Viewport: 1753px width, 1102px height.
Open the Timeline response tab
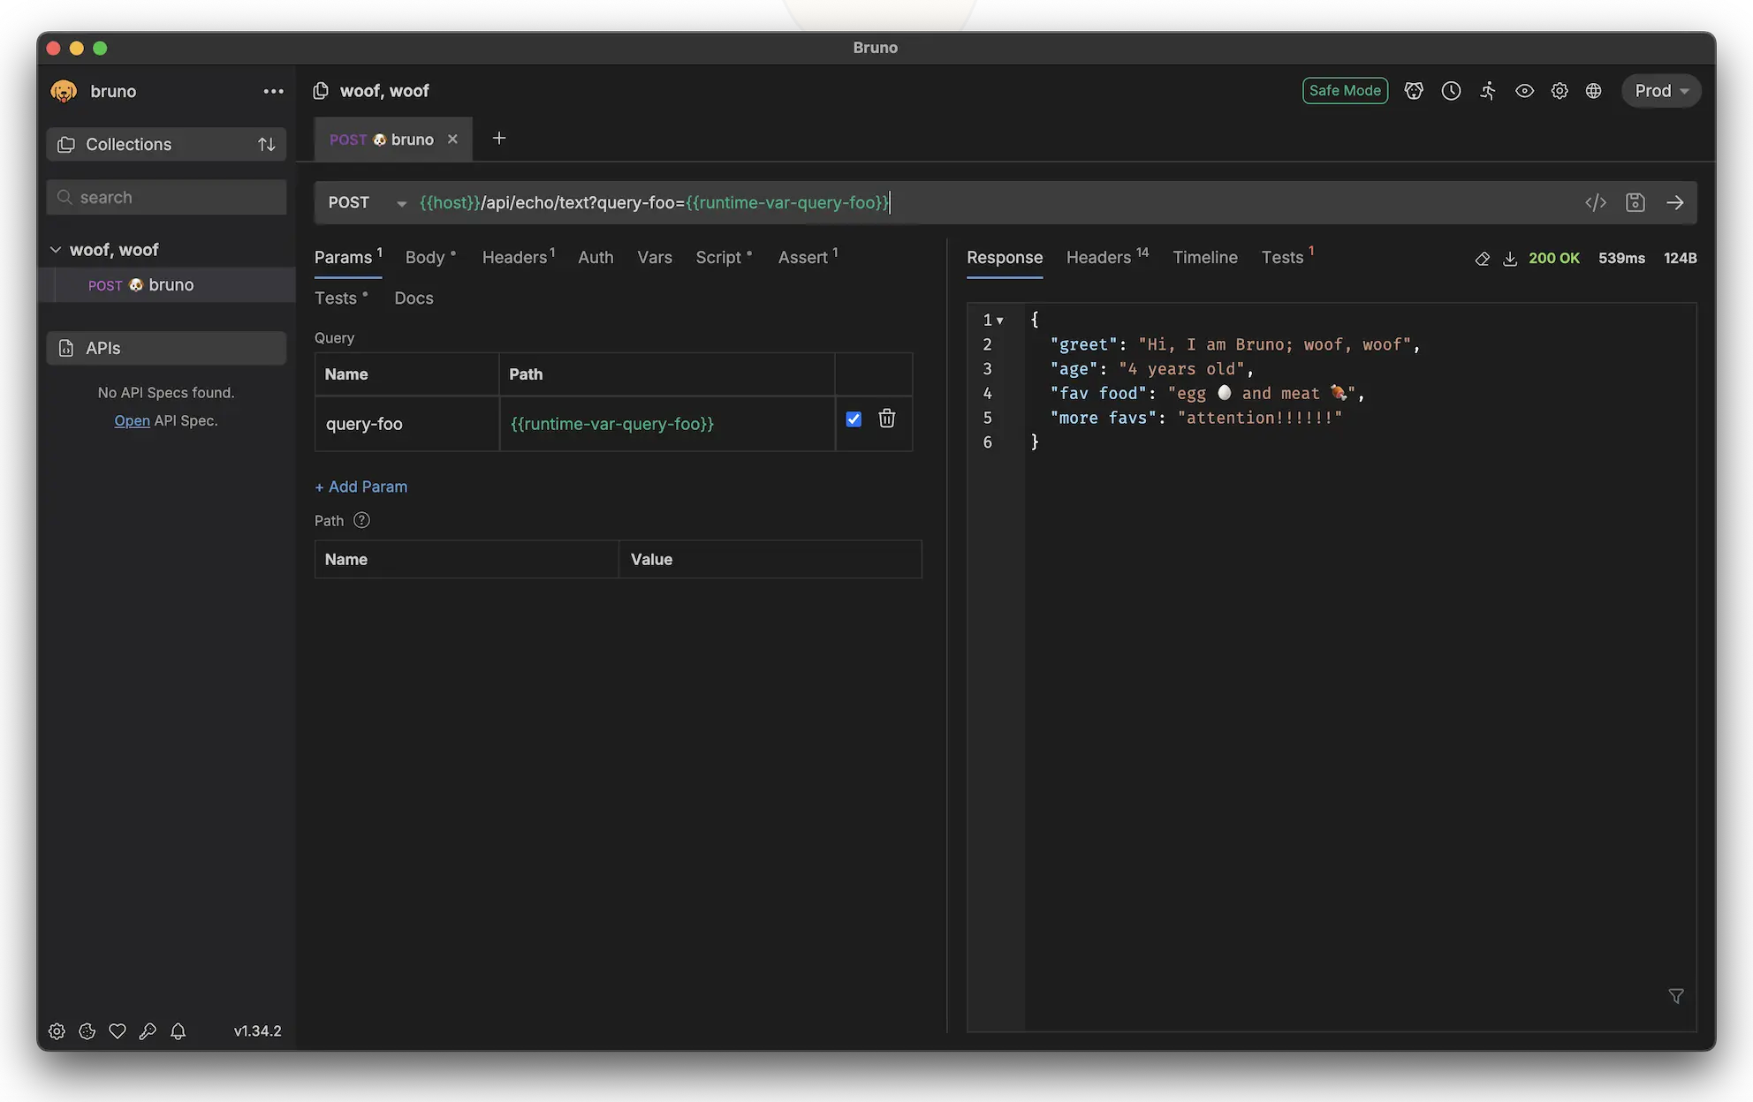(1204, 257)
